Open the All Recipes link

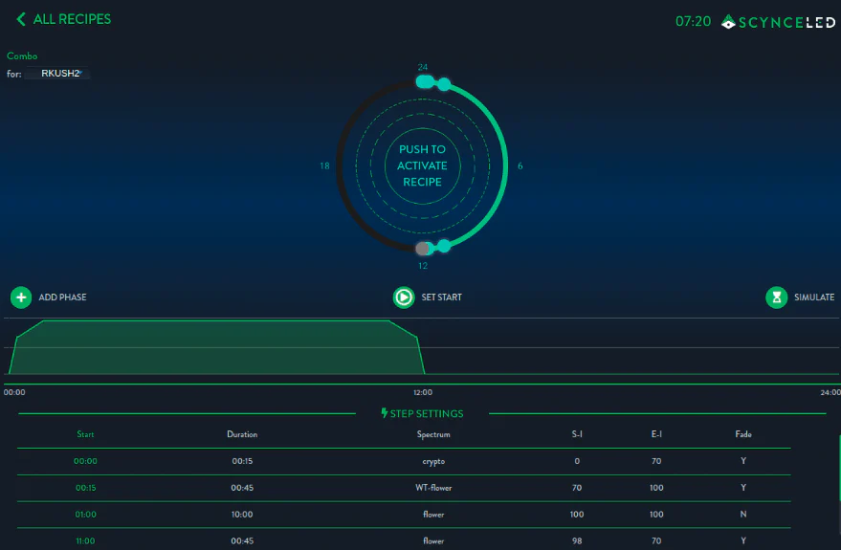[72, 19]
